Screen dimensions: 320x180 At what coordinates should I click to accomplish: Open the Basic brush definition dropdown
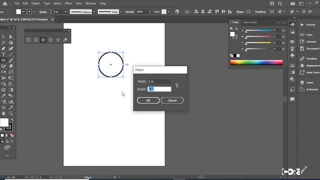point(121,11)
